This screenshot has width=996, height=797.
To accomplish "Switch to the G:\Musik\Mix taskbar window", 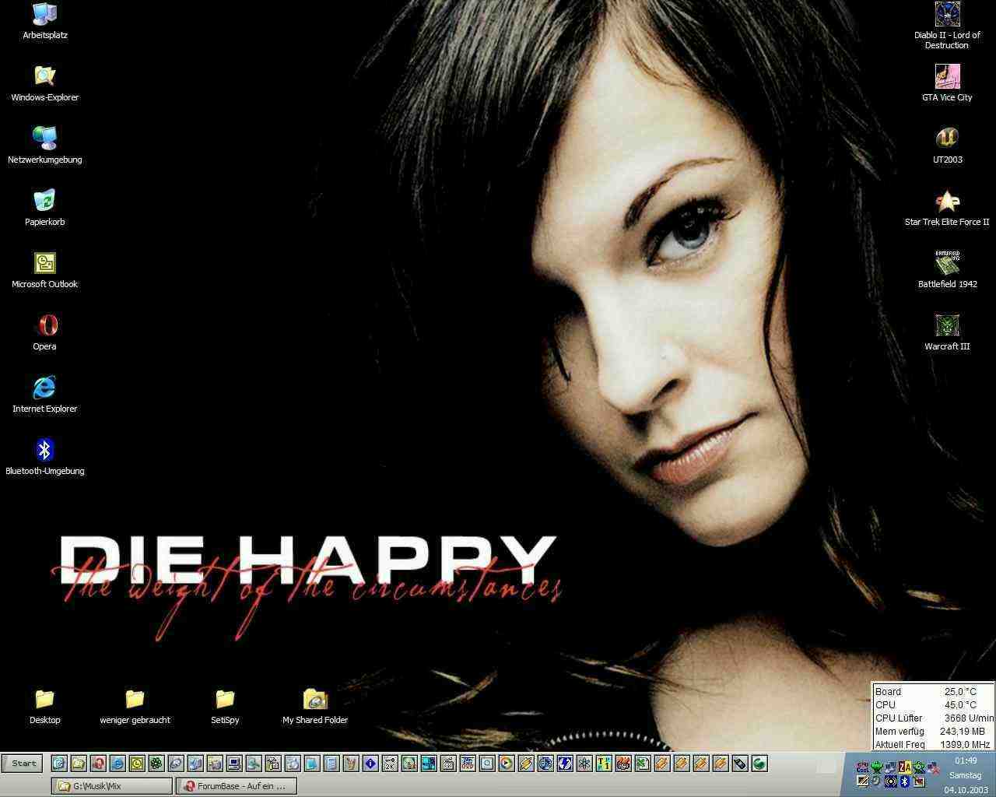I will pos(111,786).
